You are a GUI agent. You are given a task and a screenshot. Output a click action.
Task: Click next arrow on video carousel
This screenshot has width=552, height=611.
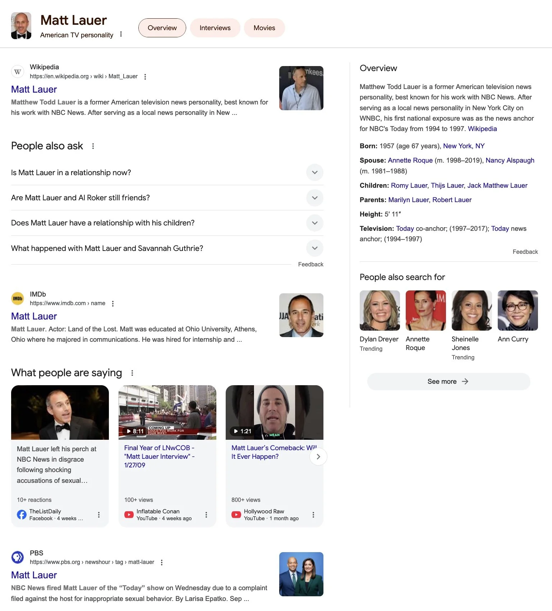tap(318, 457)
